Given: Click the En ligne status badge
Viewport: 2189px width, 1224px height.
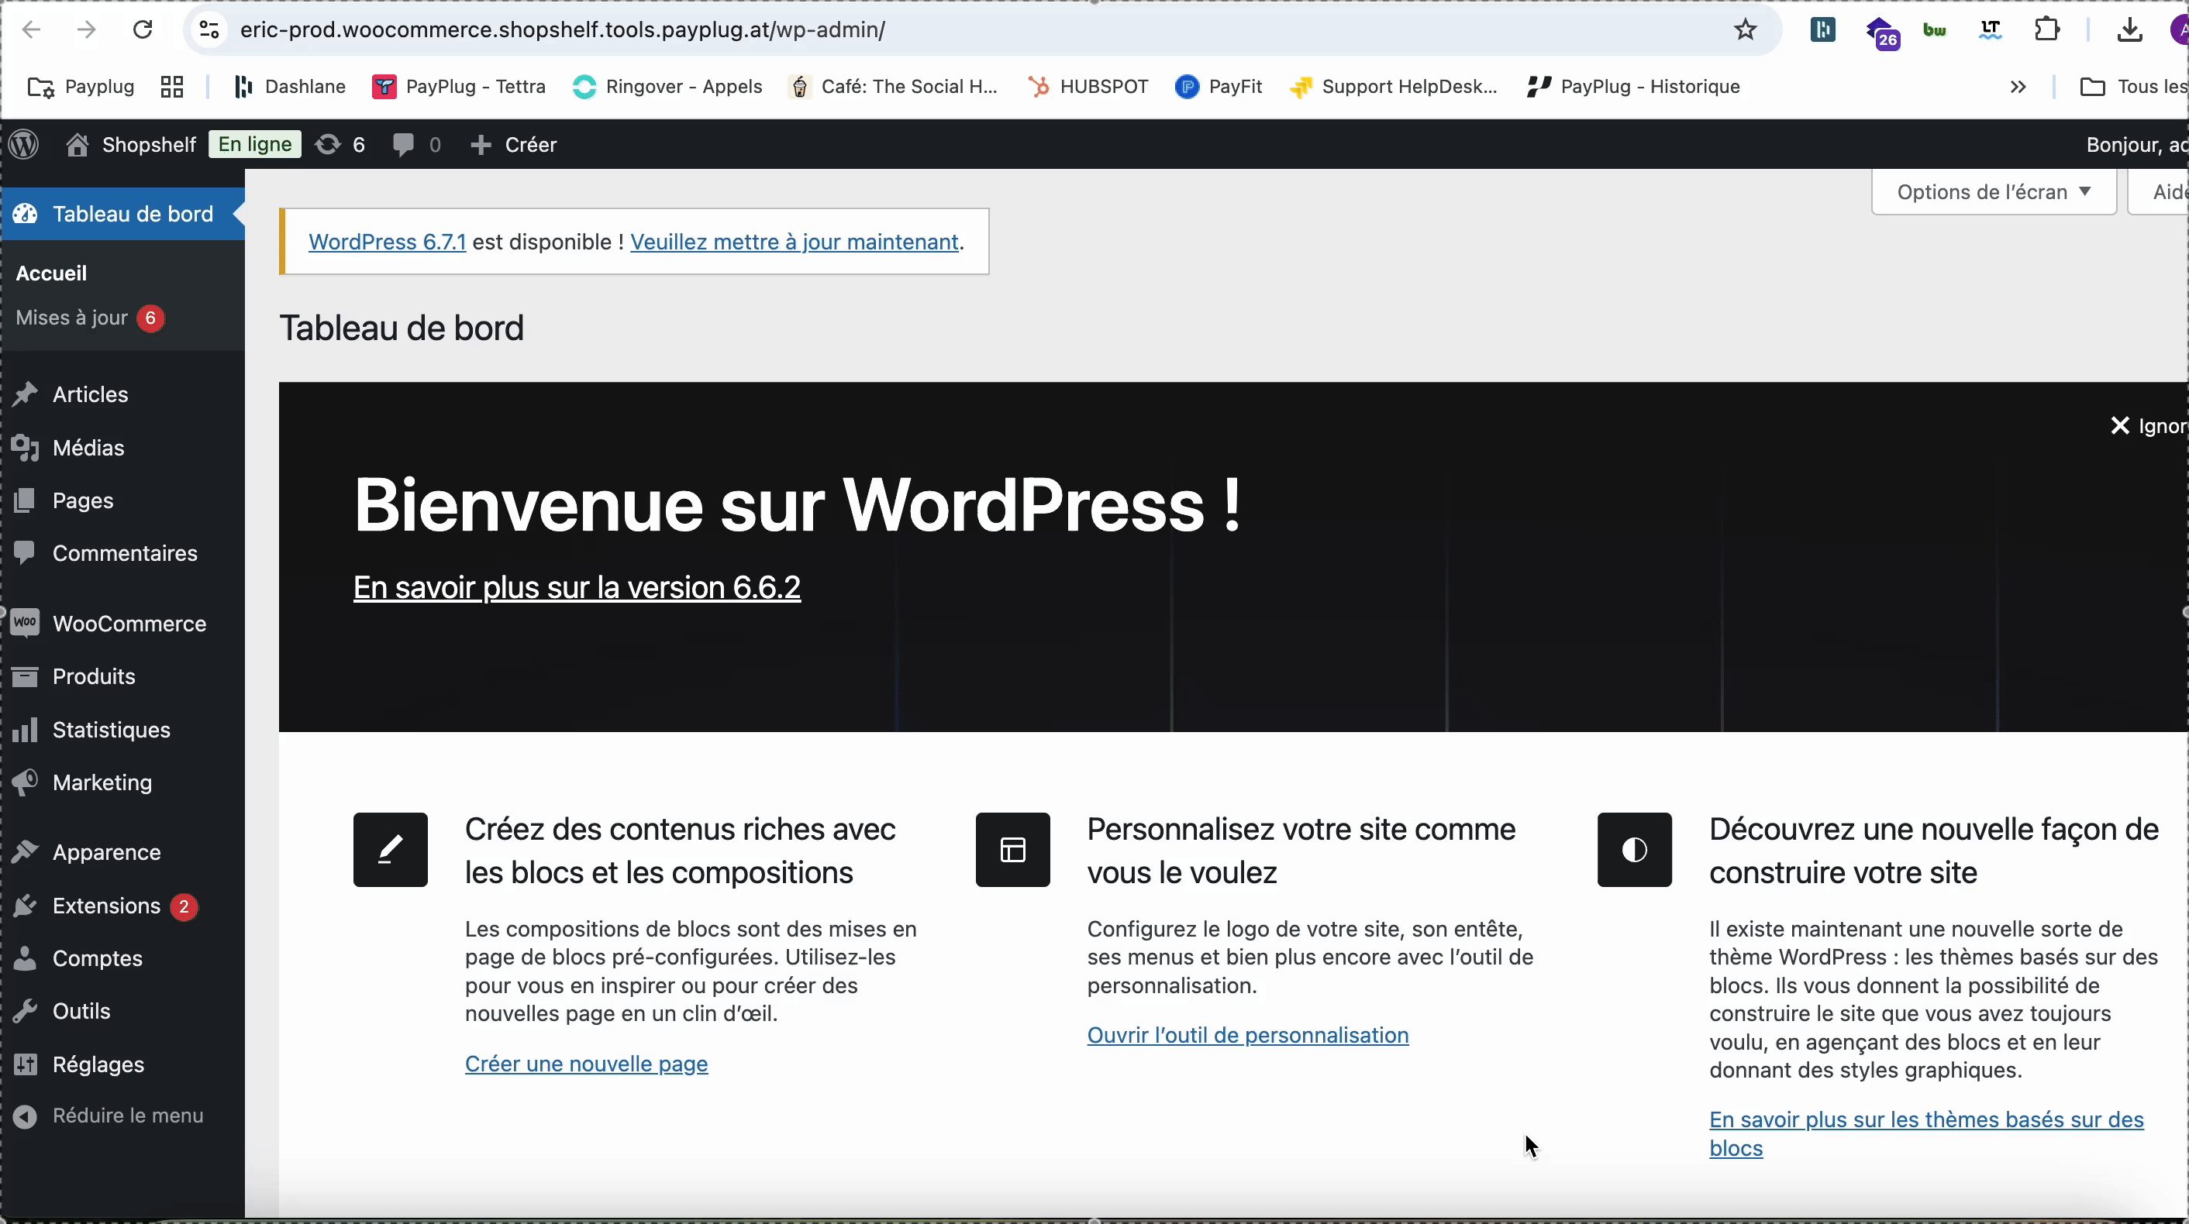Looking at the screenshot, I should click(x=255, y=144).
